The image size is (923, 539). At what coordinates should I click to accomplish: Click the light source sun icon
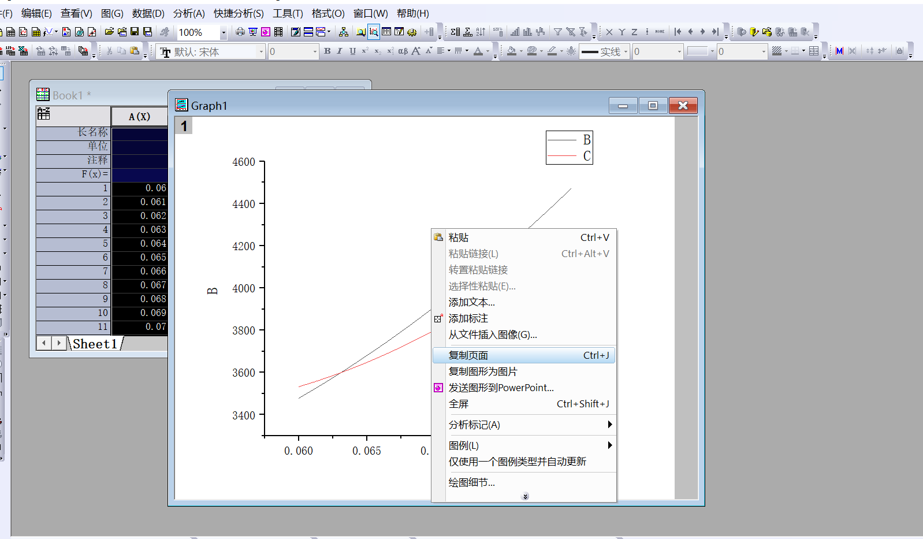pyautogui.click(x=571, y=51)
